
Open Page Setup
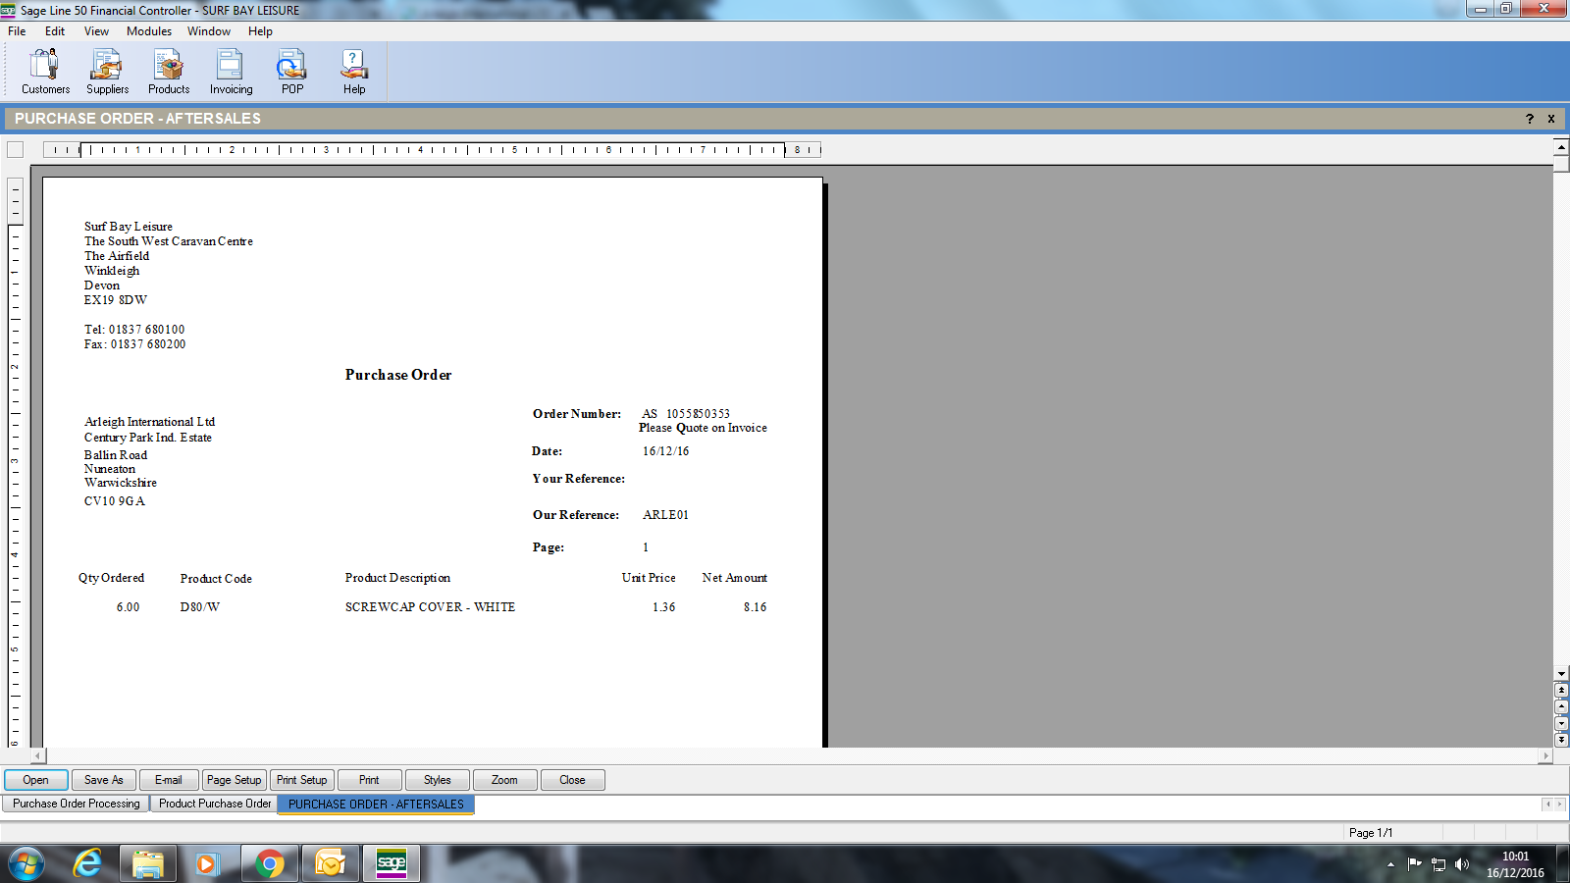pyautogui.click(x=235, y=780)
